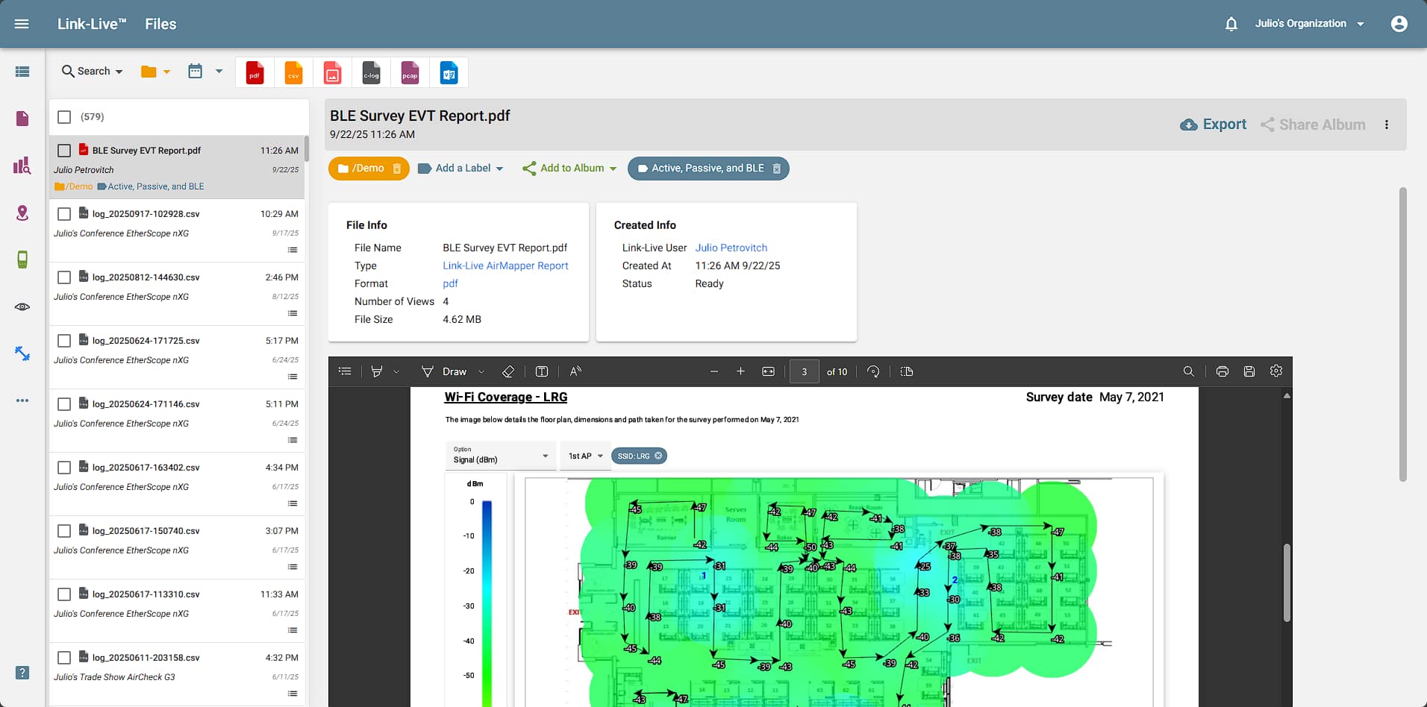1427x707 pixels.
Task: Rotate the PDF page
Action: point(873,371)
